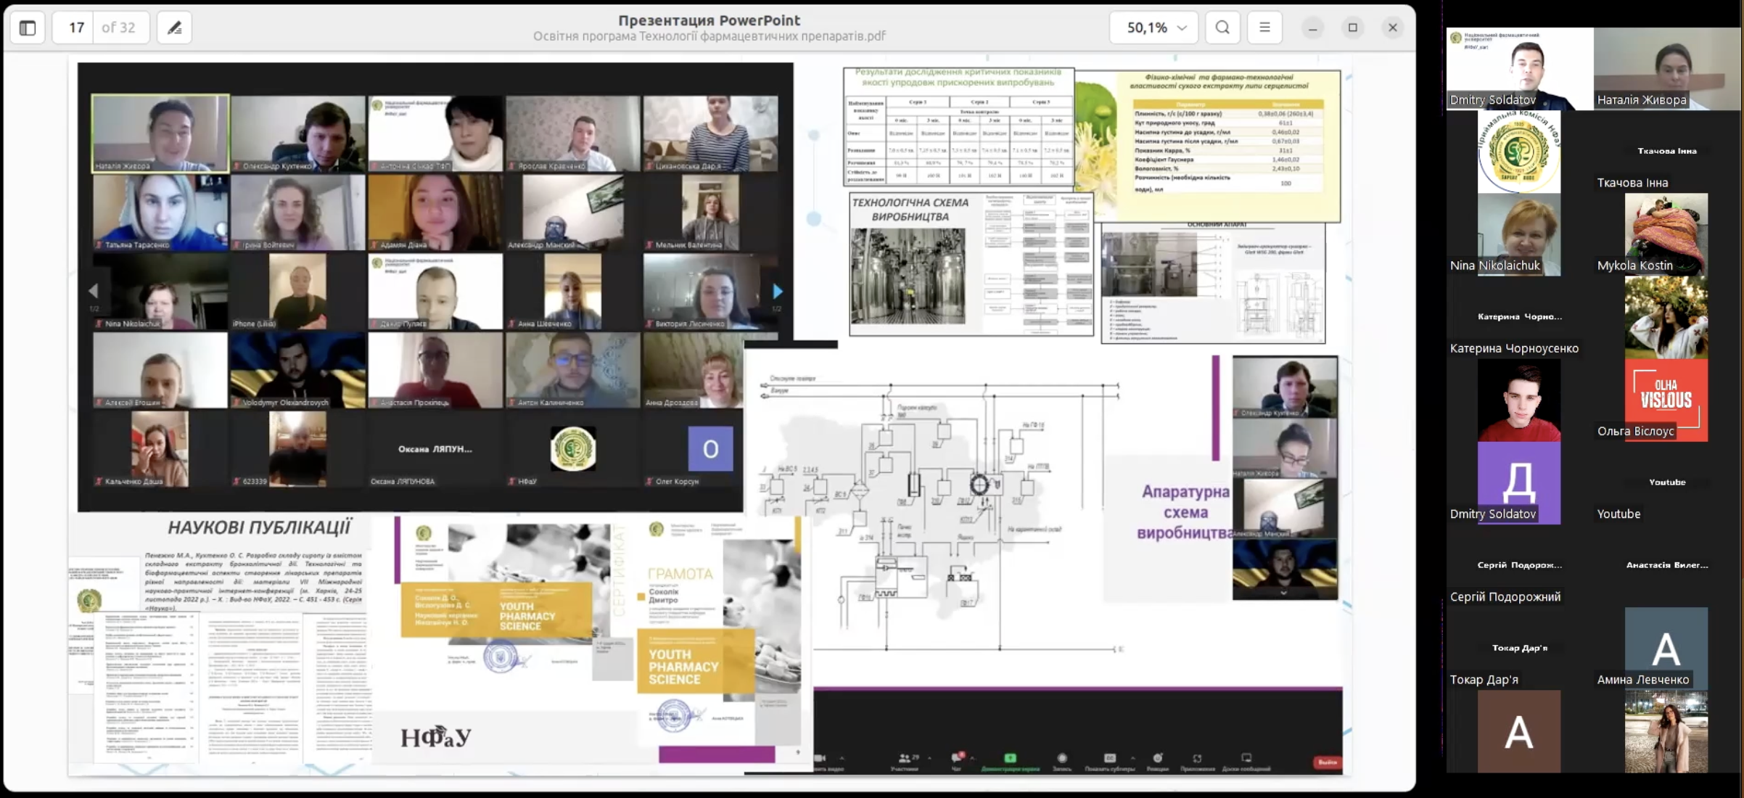The image size is (1744, 798).
Task: Close the PDF viewer window
Action: click(x=1392, y=28)
